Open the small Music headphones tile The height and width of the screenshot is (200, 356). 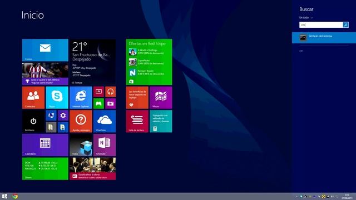click(x=110, y=92)
